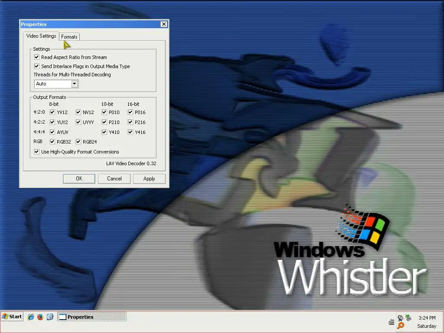Click the 3:24 PM clock

[x=427, y=318]
